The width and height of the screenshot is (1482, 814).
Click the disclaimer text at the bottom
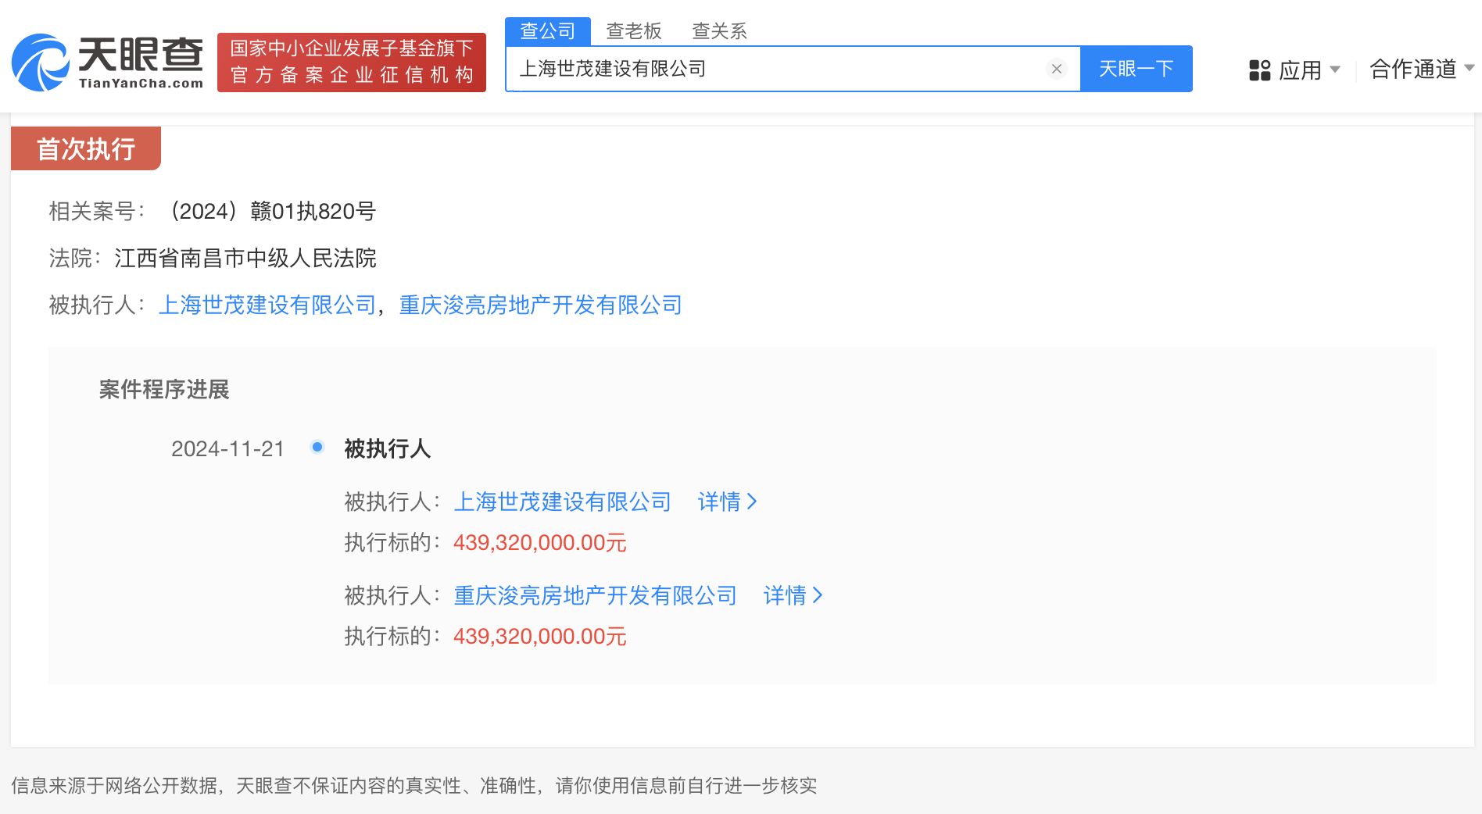point(414,785)
